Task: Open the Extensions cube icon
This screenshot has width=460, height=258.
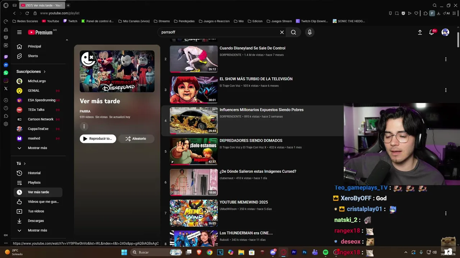Action: 425,13
